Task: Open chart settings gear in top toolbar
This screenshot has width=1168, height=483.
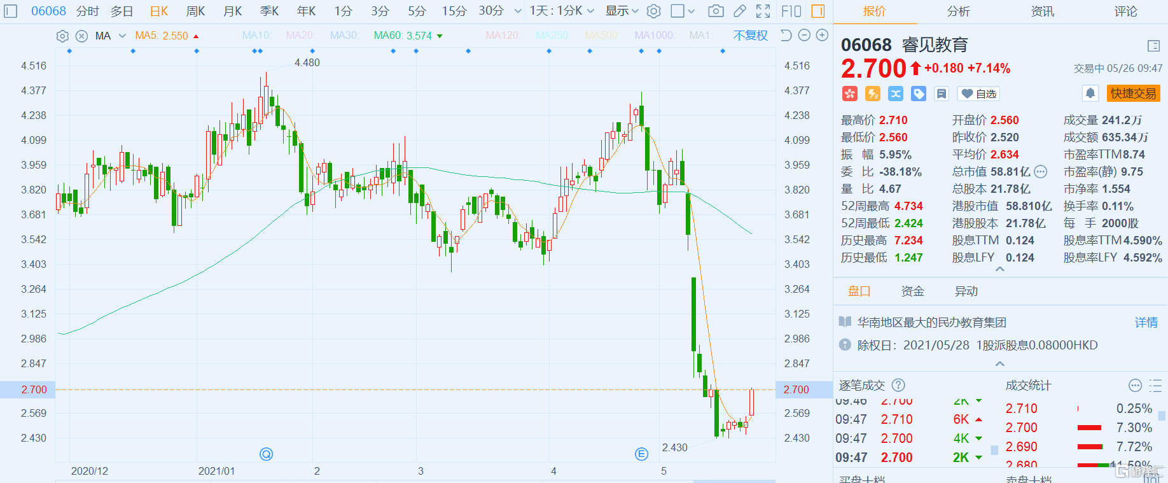Action: click(653, 11)
